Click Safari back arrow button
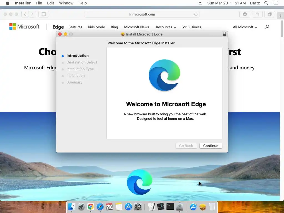The image size is (284, 213). tap(25, 14)
